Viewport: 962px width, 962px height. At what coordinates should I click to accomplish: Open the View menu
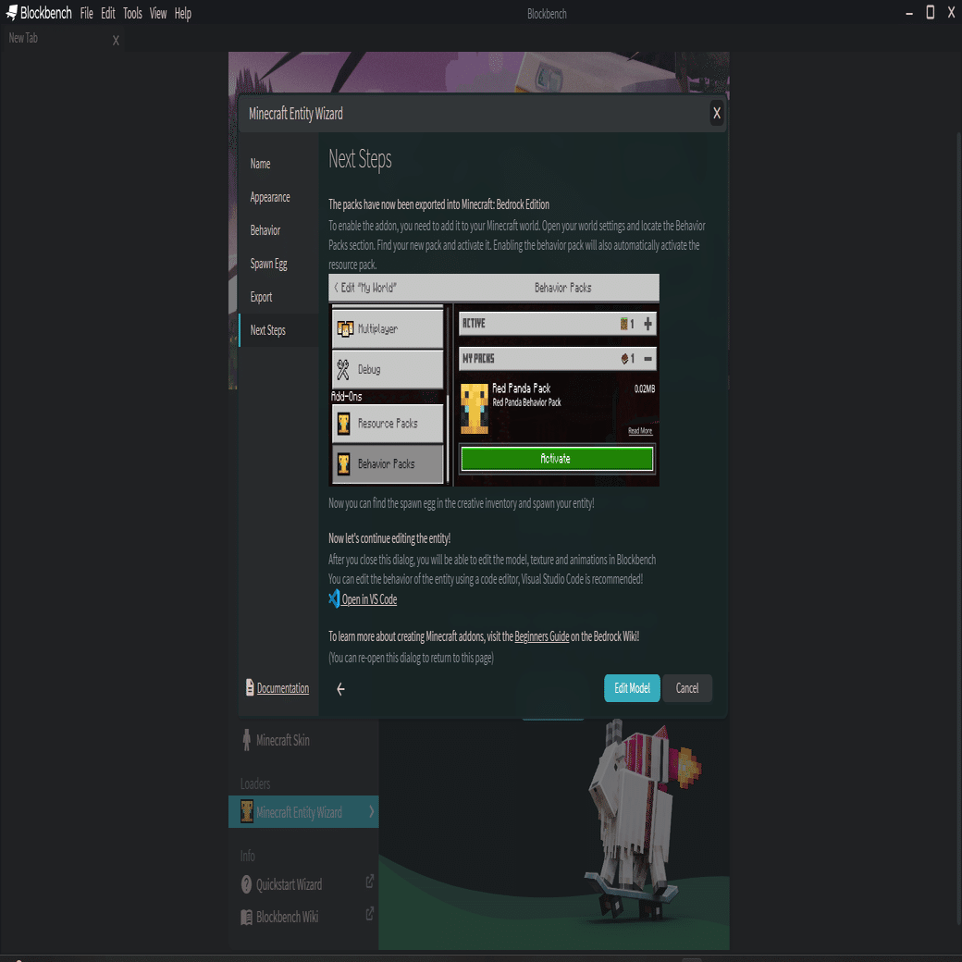158,13
